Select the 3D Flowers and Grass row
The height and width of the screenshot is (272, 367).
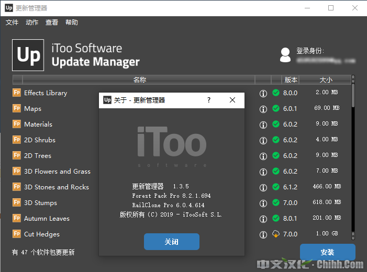pos(57,172)
